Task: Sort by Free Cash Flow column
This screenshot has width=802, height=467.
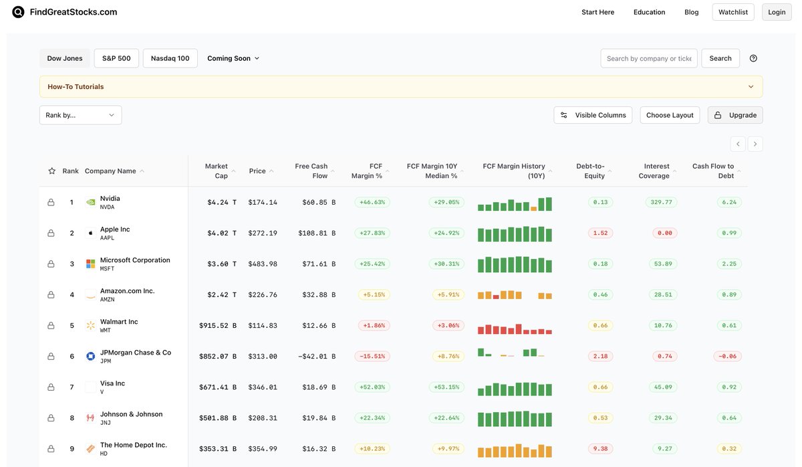Action: tap(314, 171)
